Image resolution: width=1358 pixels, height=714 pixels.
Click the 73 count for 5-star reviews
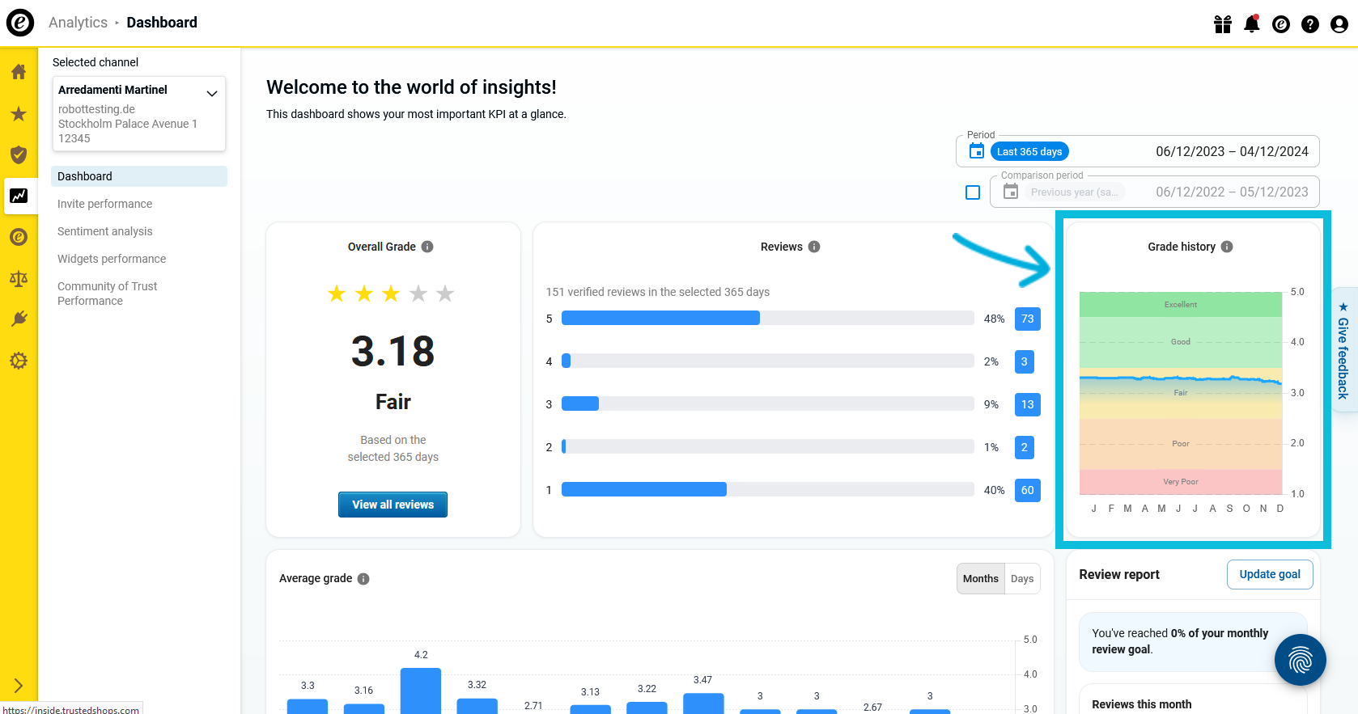pos(1027,319)
